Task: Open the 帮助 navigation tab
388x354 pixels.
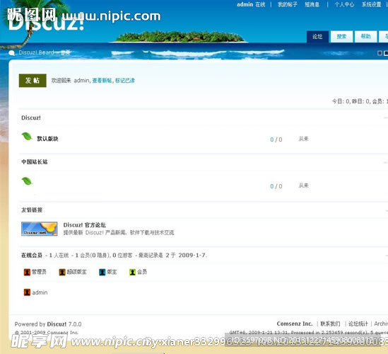Action: click(x=365, y=37)
